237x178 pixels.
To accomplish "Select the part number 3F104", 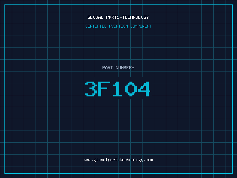I will 118,89.
